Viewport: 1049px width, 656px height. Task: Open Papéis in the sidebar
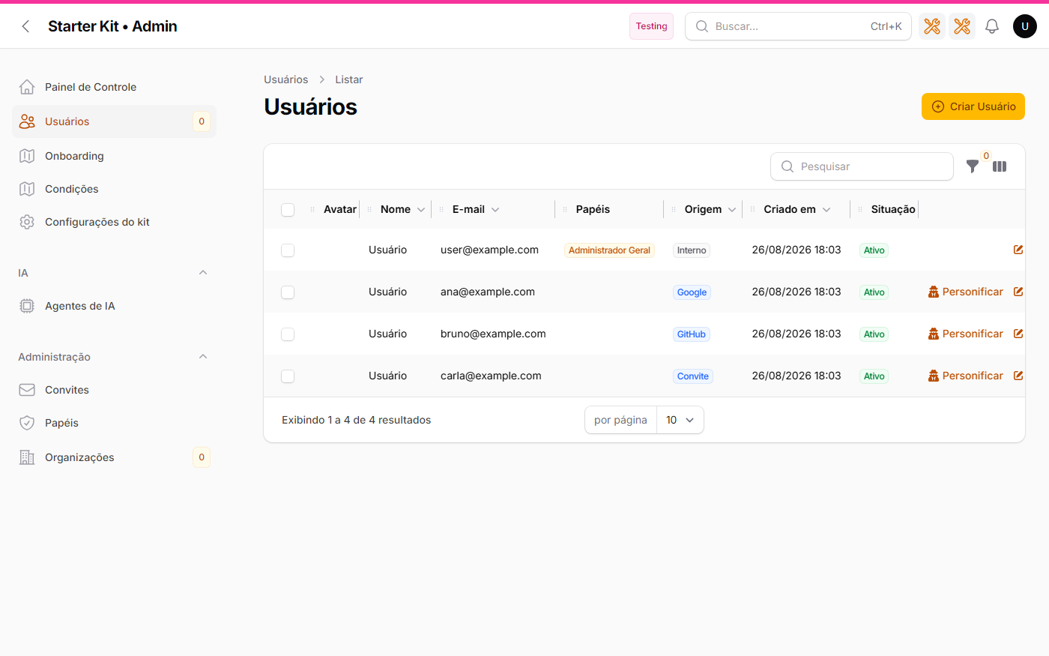[x=114, y=423]
